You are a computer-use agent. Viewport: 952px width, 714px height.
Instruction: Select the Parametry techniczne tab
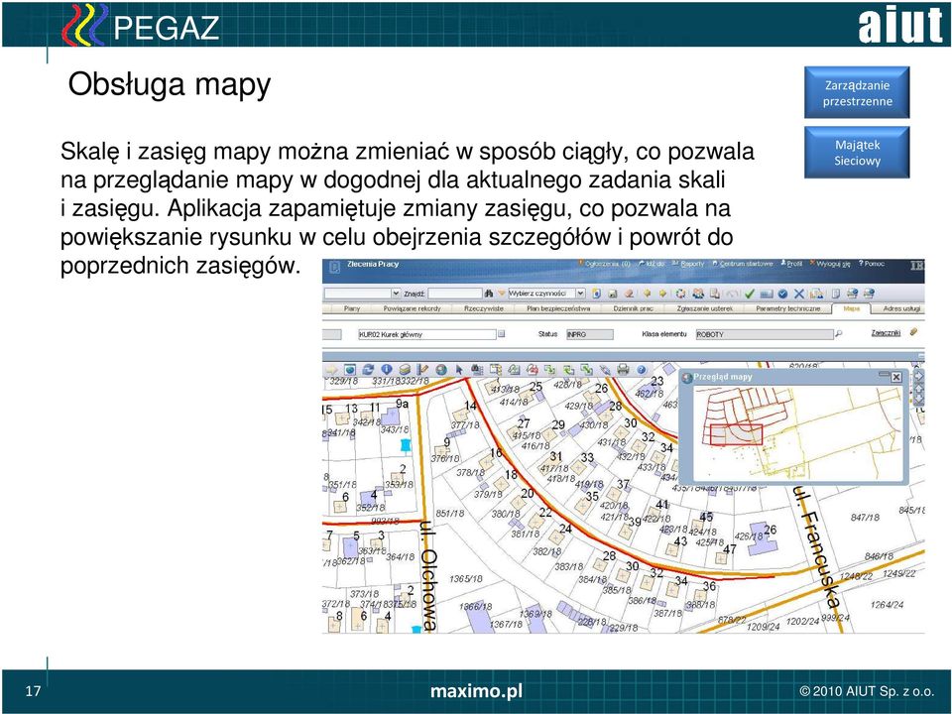coord(788,308)
